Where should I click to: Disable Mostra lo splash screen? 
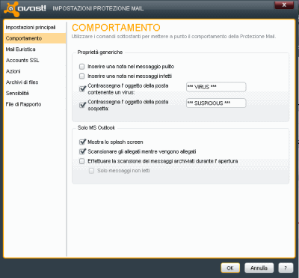(x=82, y=142)
